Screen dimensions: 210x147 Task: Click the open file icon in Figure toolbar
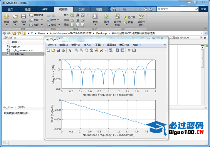53,50
